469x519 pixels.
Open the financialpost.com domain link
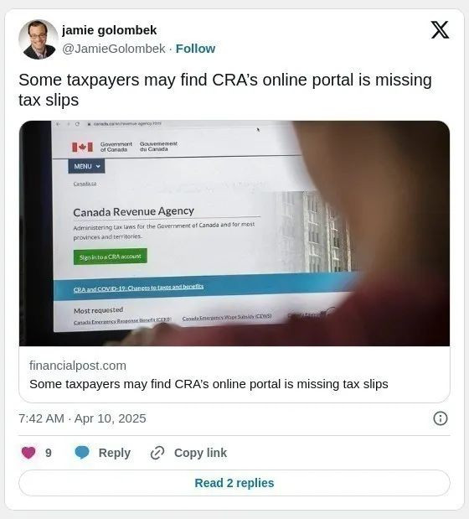[x=78, y=366]
